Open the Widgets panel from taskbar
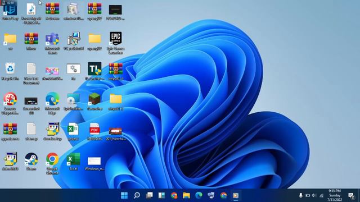360x202 pixels. 161,195
